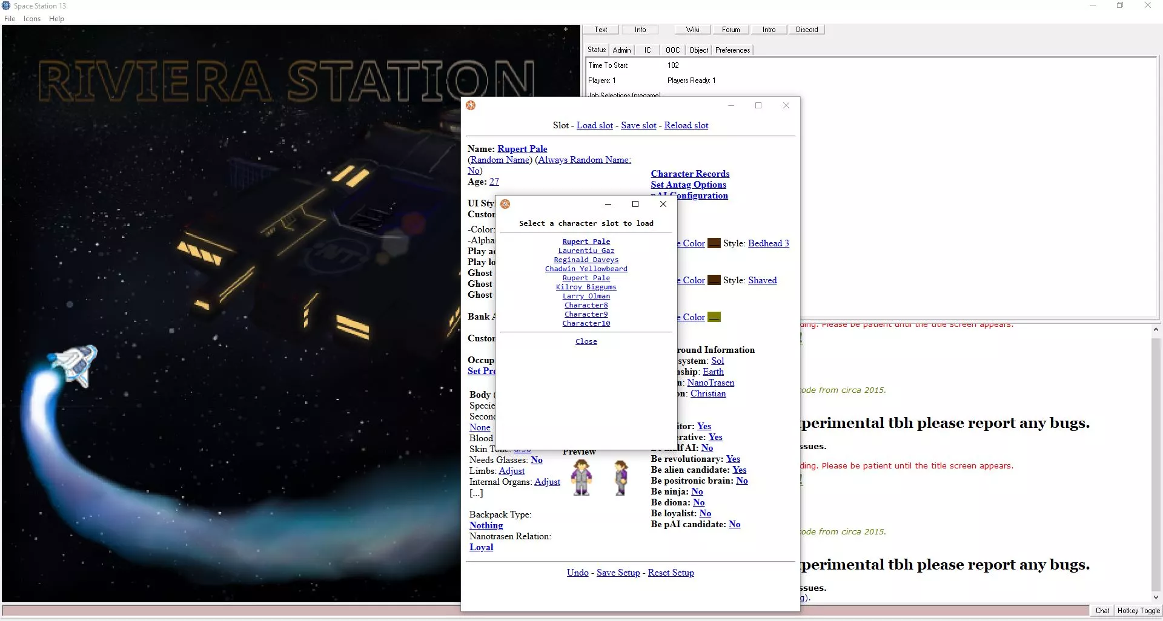Click the Intro button
Screen dimensions: 1163x621
(769, 30)
